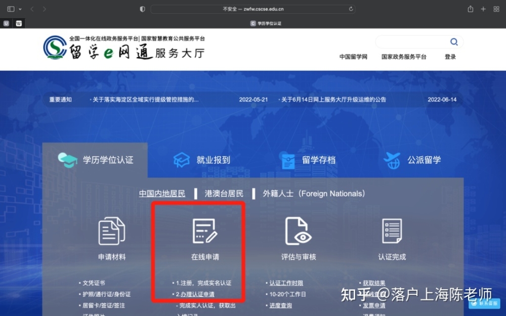Click the search magnifier icon
The height and width of the screenshot is (316, 506).
454,42
